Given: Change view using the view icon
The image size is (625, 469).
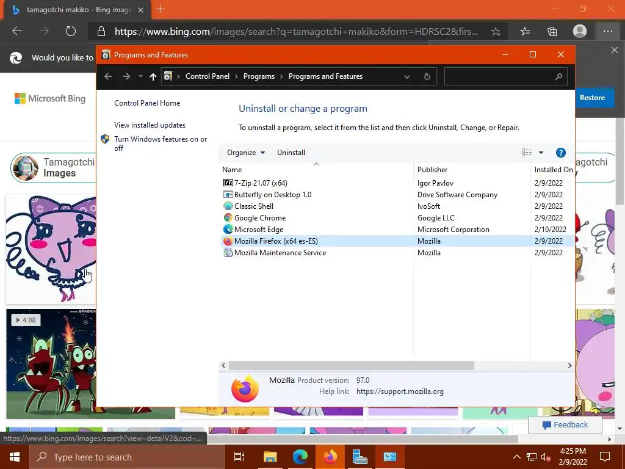Looking at the screenshot, I should [527, 152].
